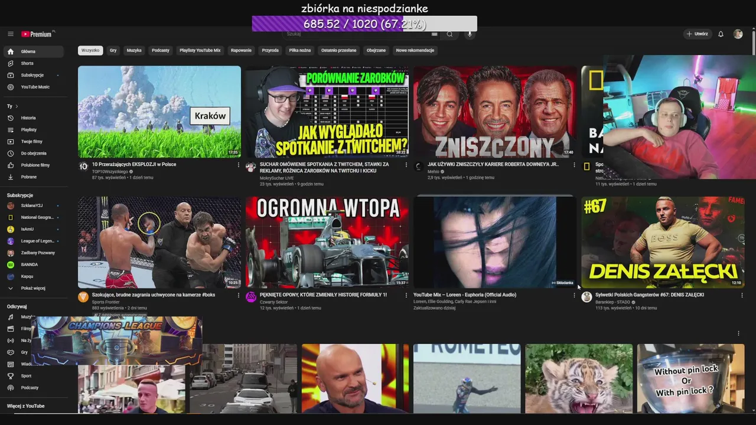Expand Pokaż więcej subscriptions
The width and height of the screenshot is (756, 425).
[34, 288]
